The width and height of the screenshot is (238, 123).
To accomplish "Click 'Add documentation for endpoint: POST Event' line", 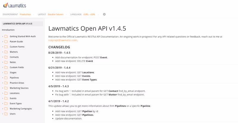I will (82, 57).
